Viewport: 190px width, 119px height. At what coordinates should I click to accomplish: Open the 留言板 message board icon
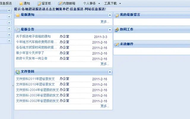tap(39, 3)
